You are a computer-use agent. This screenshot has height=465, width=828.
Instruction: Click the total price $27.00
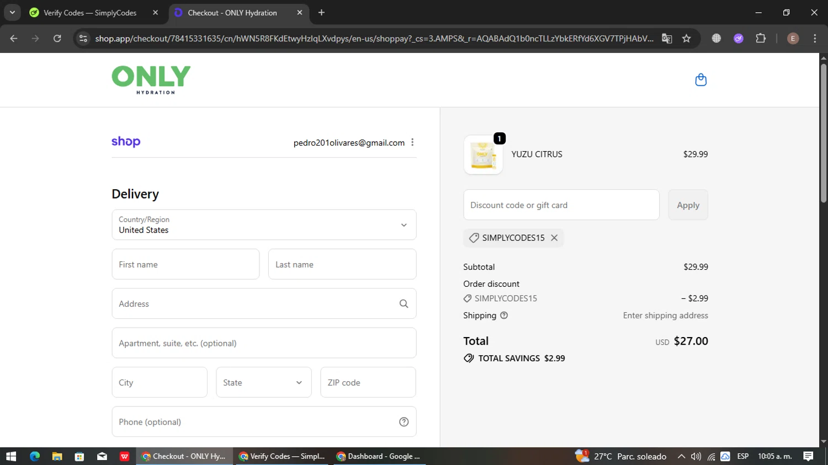(691, 341)
